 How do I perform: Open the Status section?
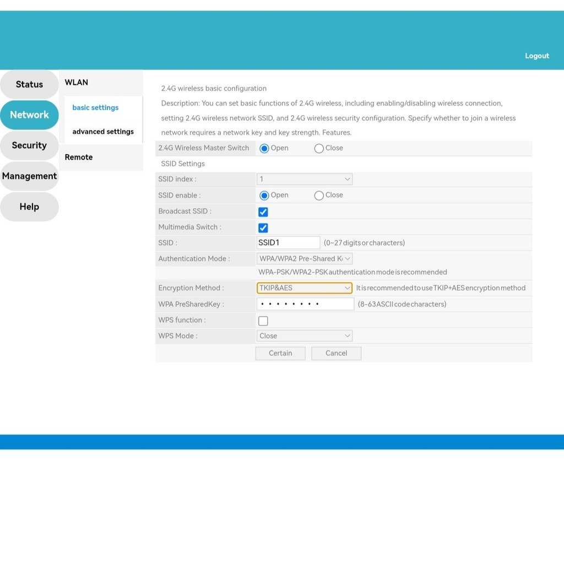pyautogui.click(x=29, y=84)
